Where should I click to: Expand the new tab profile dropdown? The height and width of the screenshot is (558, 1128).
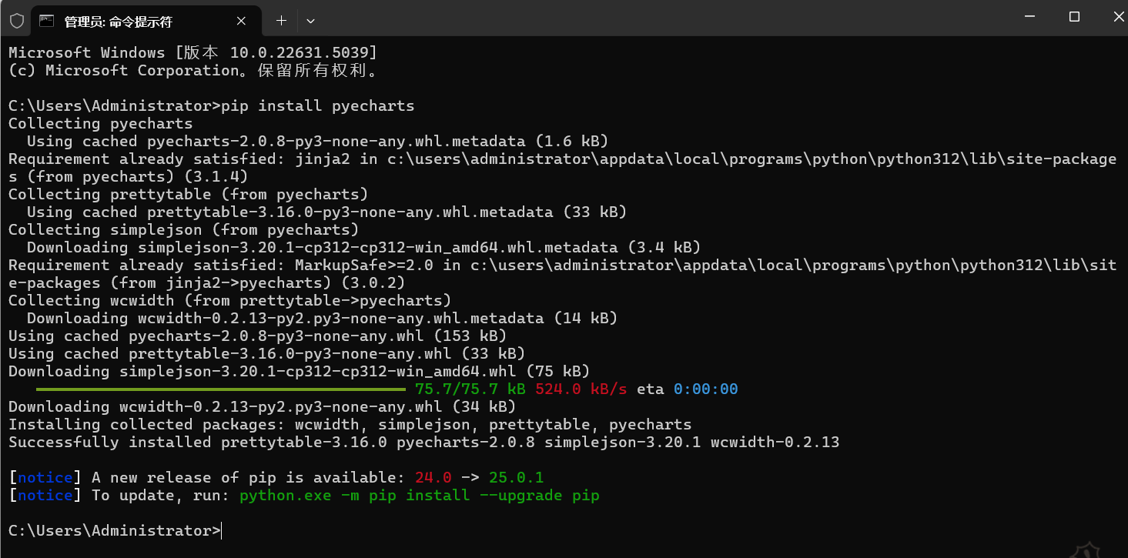tap(310, 21)
